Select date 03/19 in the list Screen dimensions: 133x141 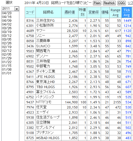pos(7,32)
